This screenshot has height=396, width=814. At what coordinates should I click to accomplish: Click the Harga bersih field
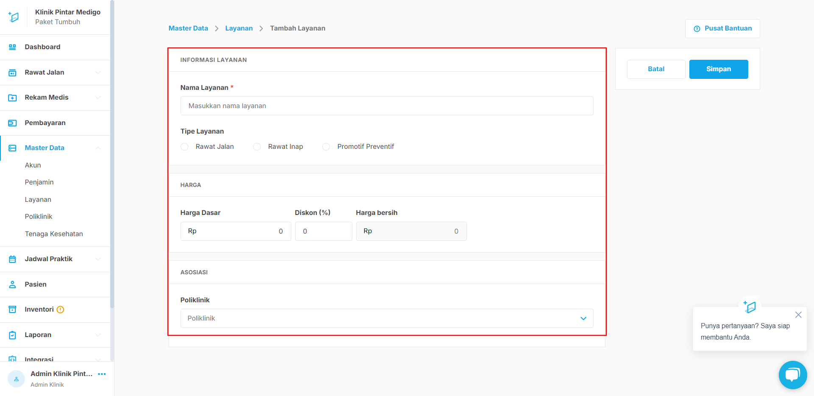click(x=411, y=231)
